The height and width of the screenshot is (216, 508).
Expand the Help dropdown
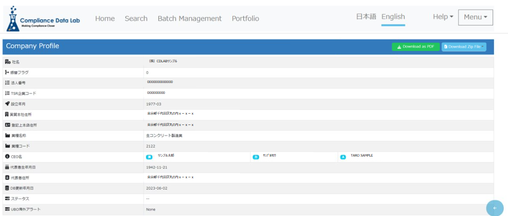[x=443, y=17]
